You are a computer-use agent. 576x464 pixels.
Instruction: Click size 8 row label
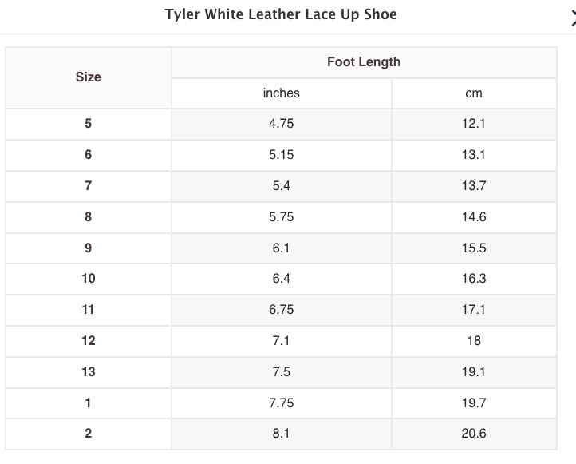coord(89,217)
